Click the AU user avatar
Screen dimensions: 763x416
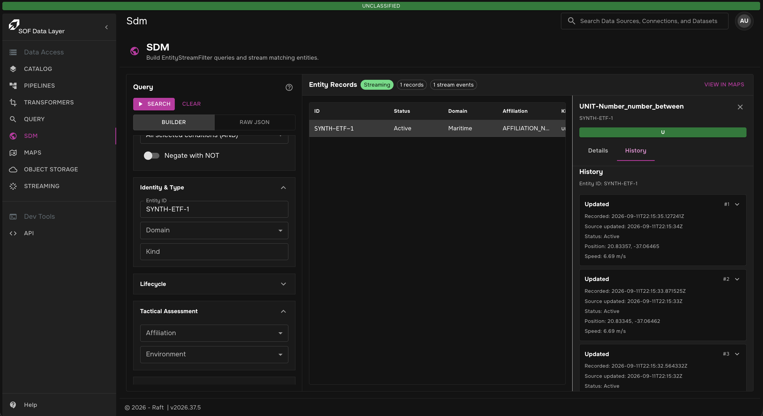[744, 21]
